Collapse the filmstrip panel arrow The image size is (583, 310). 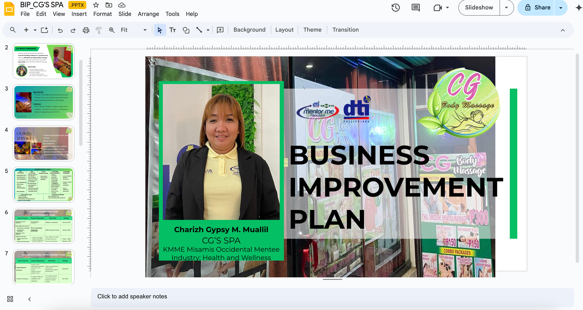29,299
